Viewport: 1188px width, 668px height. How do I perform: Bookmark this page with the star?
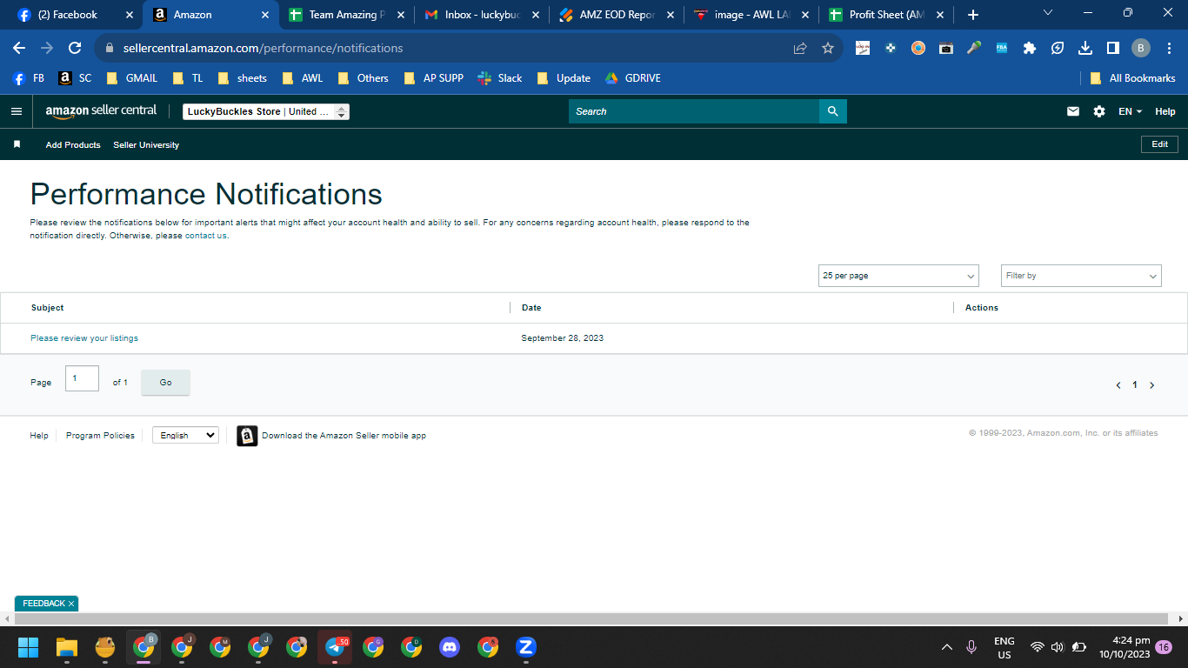click(828, 48)
